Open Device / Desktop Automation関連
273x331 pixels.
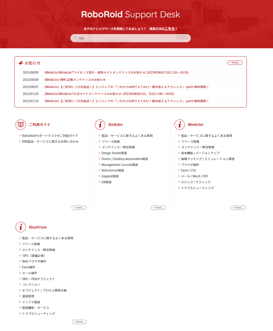point(125,159)
